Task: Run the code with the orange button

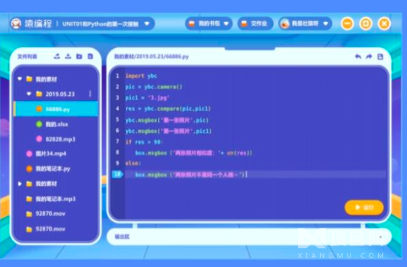Action: pyautogui.click(x=364, y=207)
